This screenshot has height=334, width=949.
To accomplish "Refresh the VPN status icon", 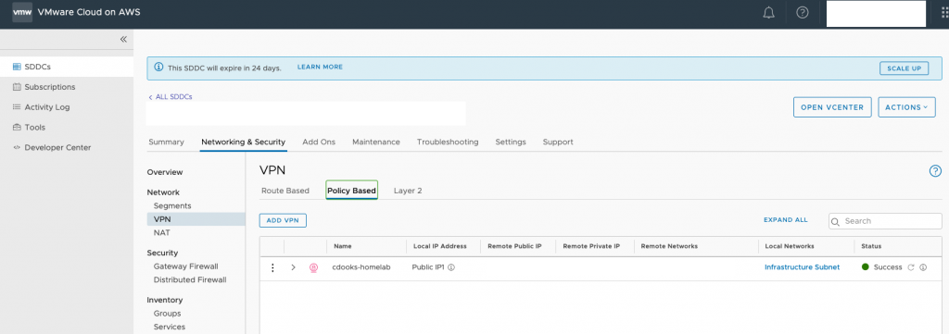I will [x=911, y=267].
